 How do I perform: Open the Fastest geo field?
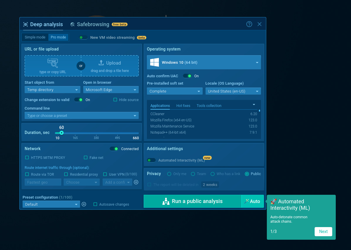click(x=43, y=182)
